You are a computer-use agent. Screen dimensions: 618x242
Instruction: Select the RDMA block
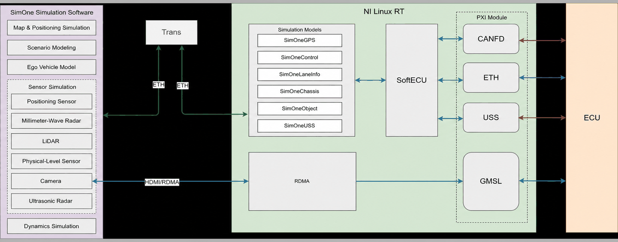coord(302,181)
